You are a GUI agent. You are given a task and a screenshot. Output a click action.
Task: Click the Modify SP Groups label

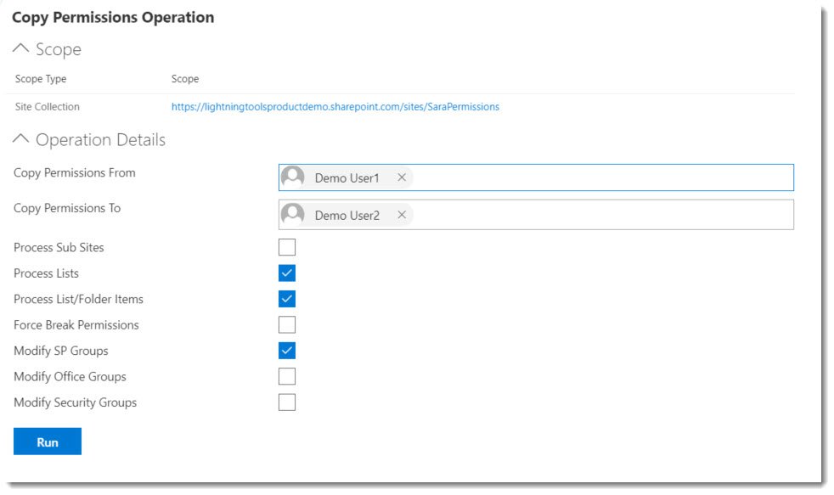click(60, 351)
